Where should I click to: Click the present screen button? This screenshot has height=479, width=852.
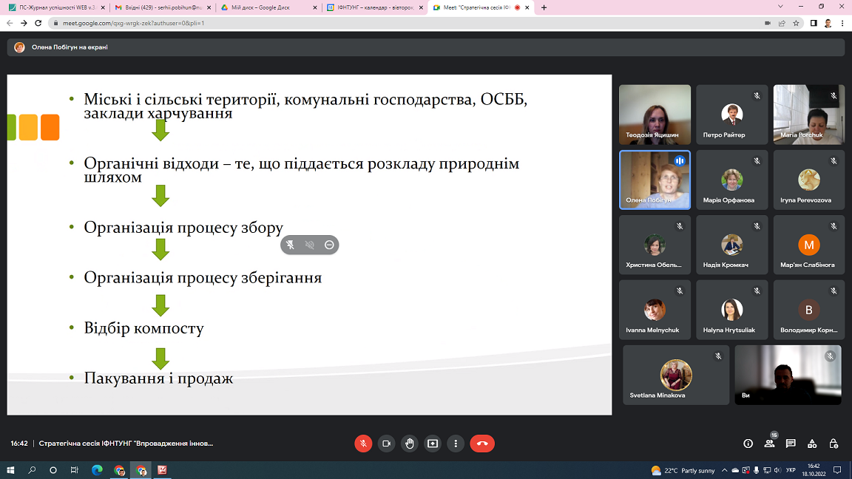pyautogui.click(x=433, y=444)
